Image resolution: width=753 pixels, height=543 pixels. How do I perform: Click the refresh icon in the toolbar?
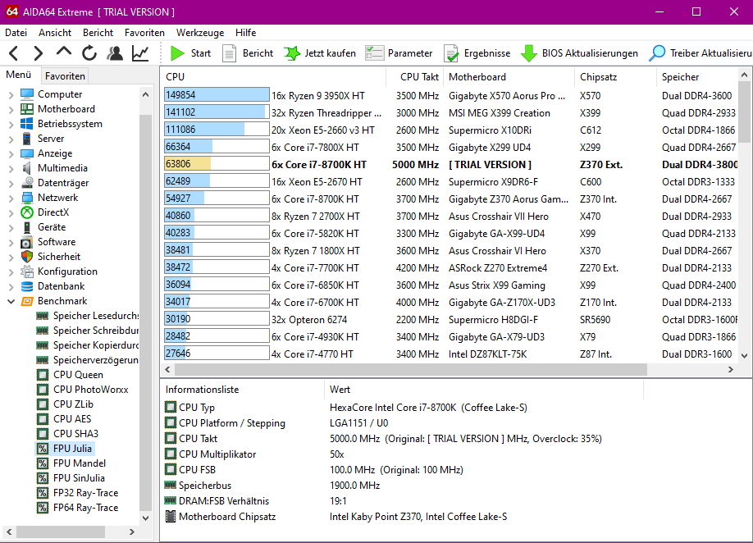click(x=89, y=53)
